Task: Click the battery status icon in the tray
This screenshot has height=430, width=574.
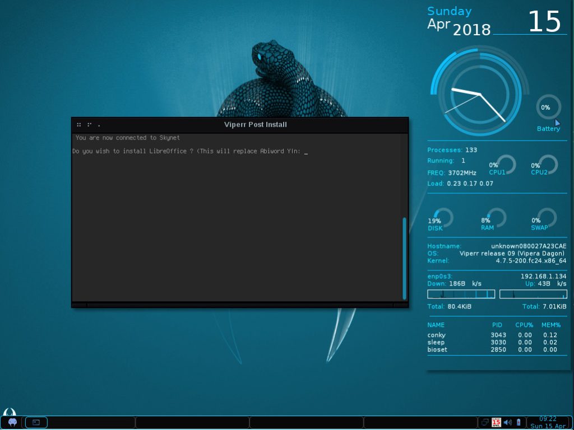Action: point(519,422)
